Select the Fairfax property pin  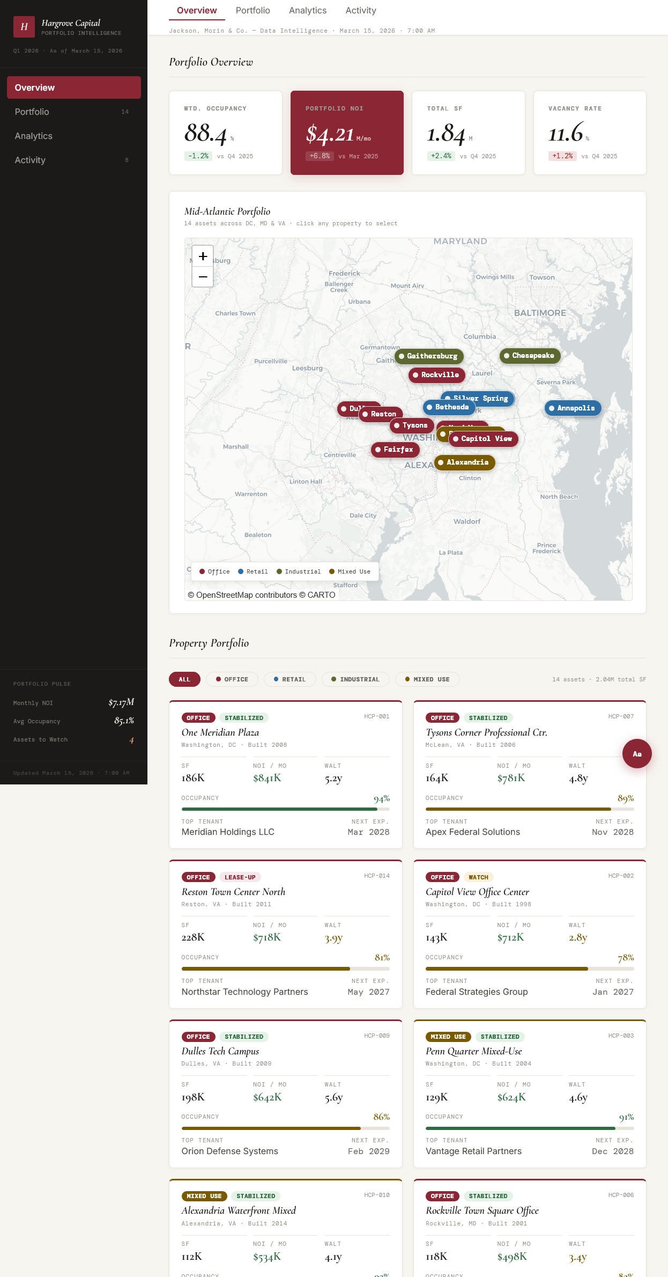point(395,450)
